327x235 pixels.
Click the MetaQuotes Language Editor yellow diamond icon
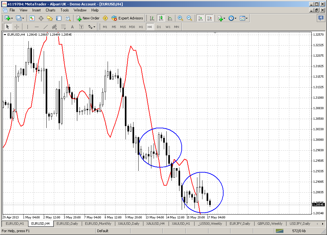pos(105,18)
